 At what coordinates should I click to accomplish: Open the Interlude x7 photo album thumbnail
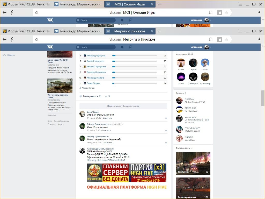[193, 163]
